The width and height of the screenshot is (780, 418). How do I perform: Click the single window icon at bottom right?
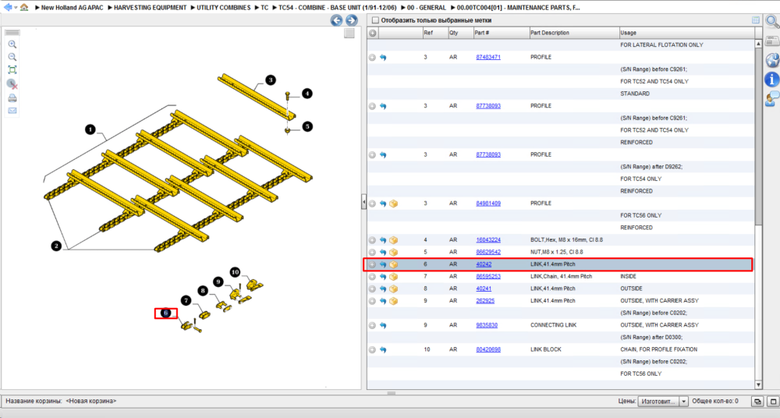click(x=774, y=401)
